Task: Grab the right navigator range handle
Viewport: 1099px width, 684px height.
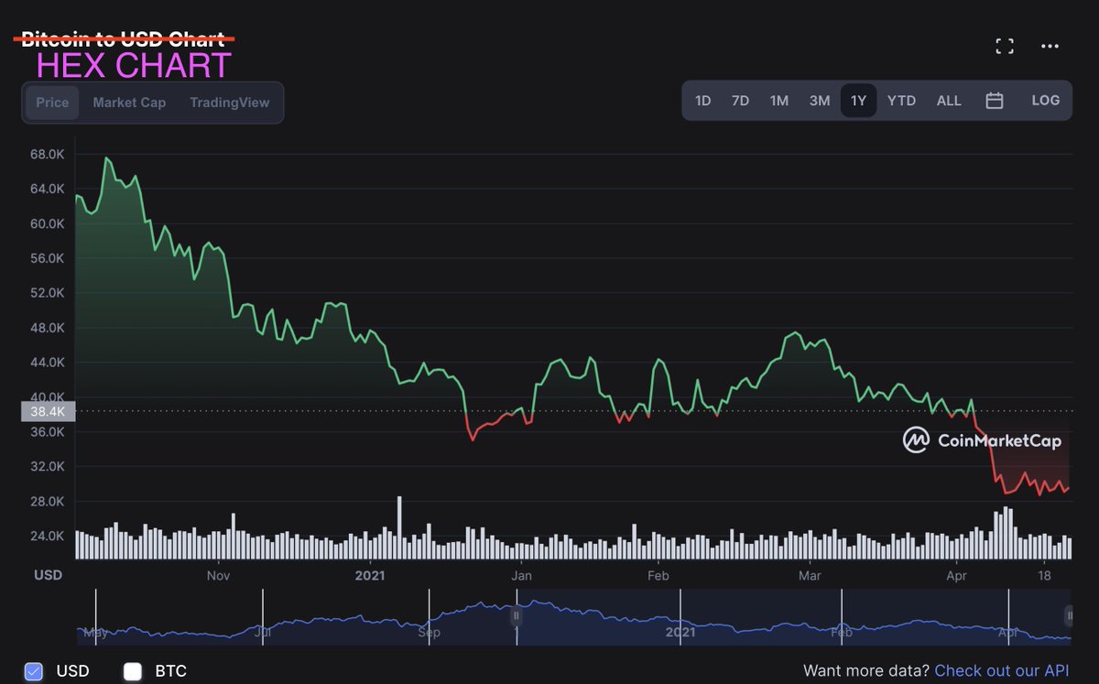Action: [x=1068, y=615]
